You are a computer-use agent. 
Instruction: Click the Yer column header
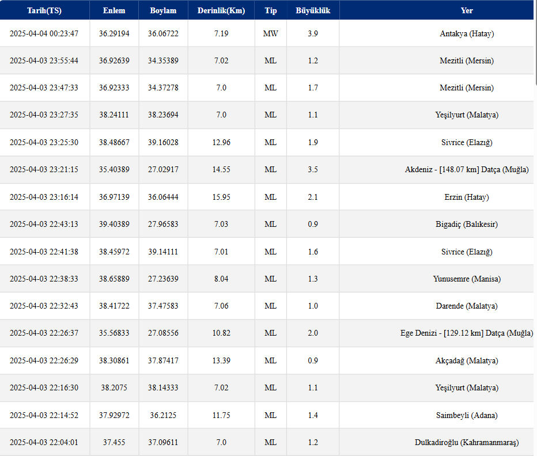tap(467, 11)
